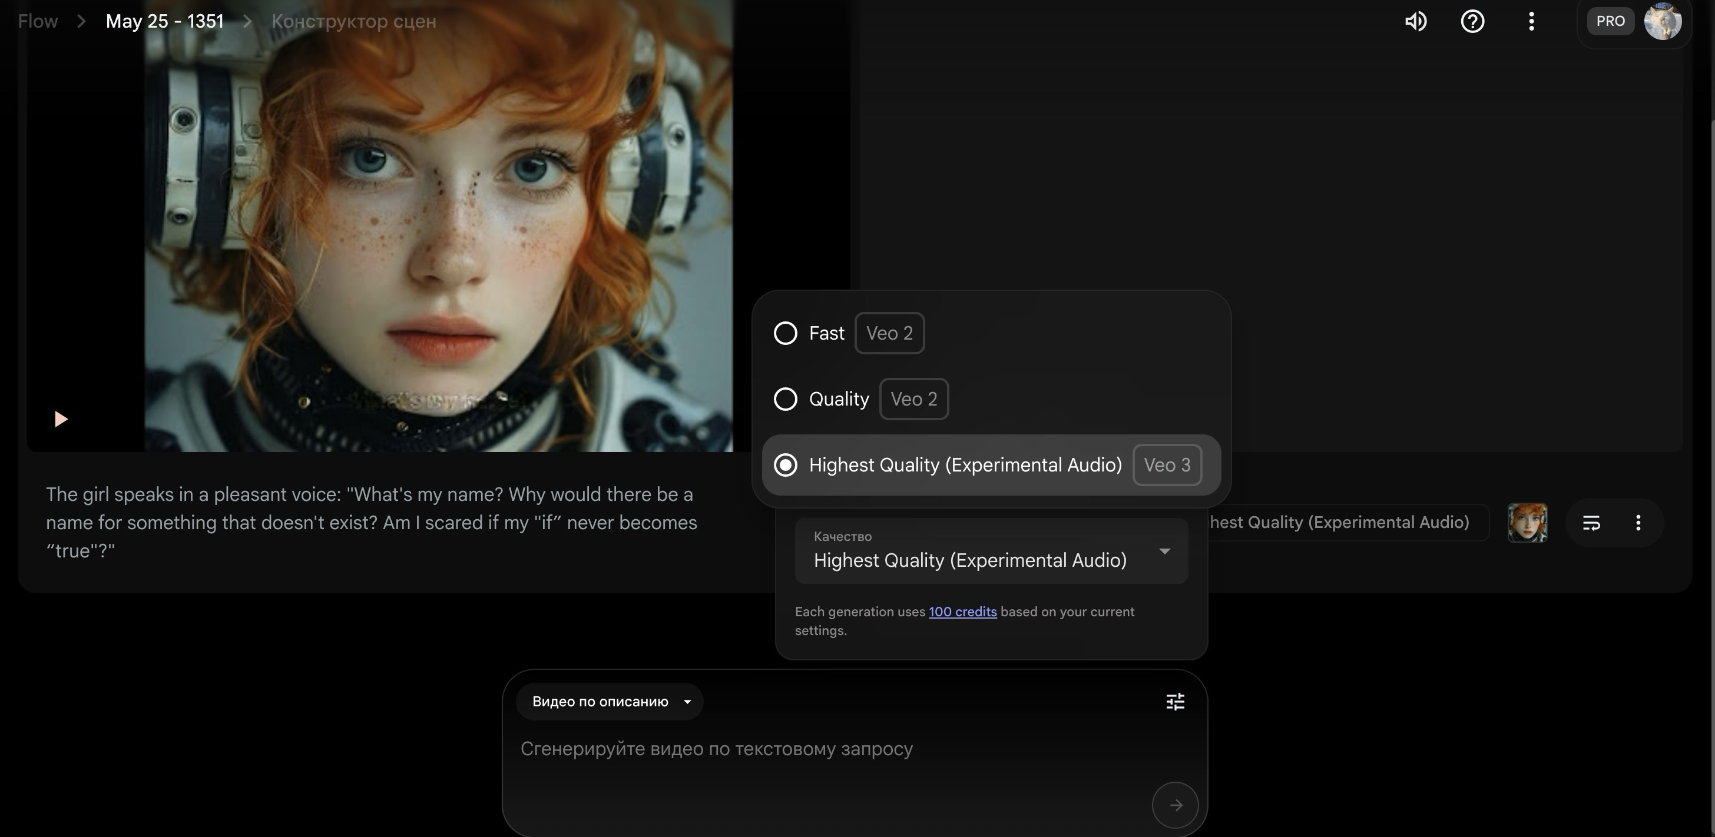Screen dimensions: 1715x837
Task: Submit prompt with arrow send button
Action: point(1175,805)
